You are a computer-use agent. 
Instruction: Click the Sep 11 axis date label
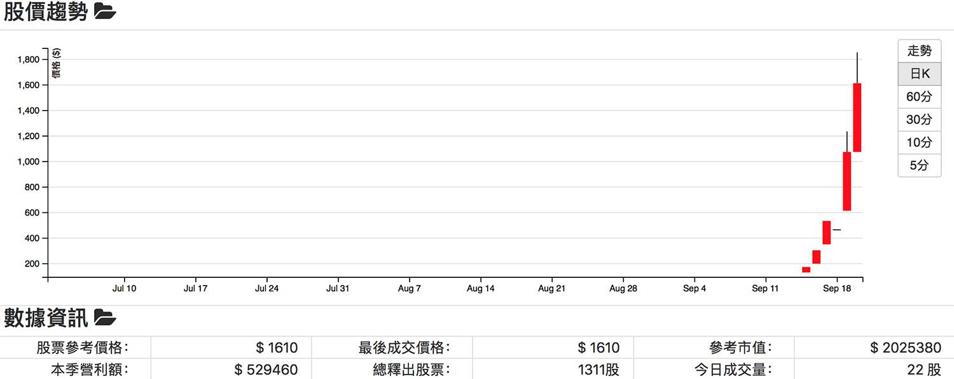[766, 289]
